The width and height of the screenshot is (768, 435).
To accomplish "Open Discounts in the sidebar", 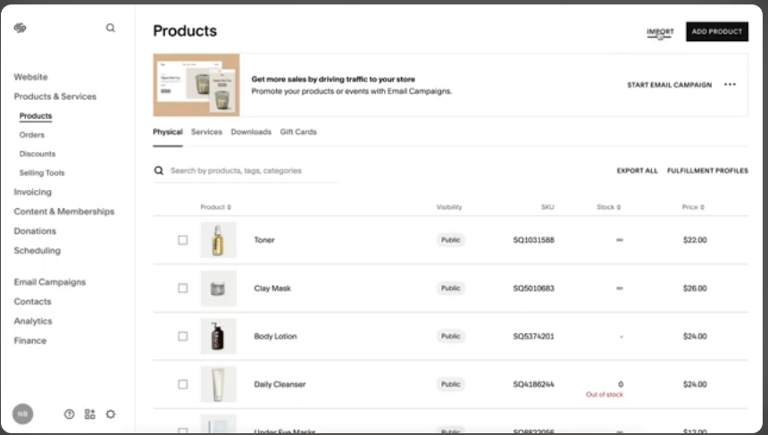I will pyautogui.click(x=38, y=154).
